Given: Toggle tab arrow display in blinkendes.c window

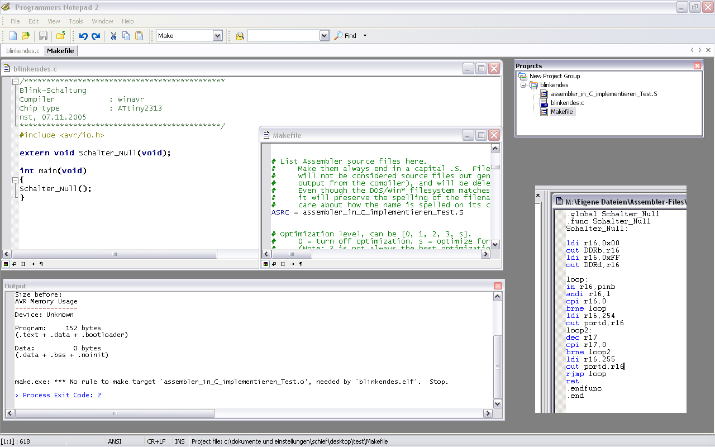Looking at the screenshot, I should click(x=32, y=264).
